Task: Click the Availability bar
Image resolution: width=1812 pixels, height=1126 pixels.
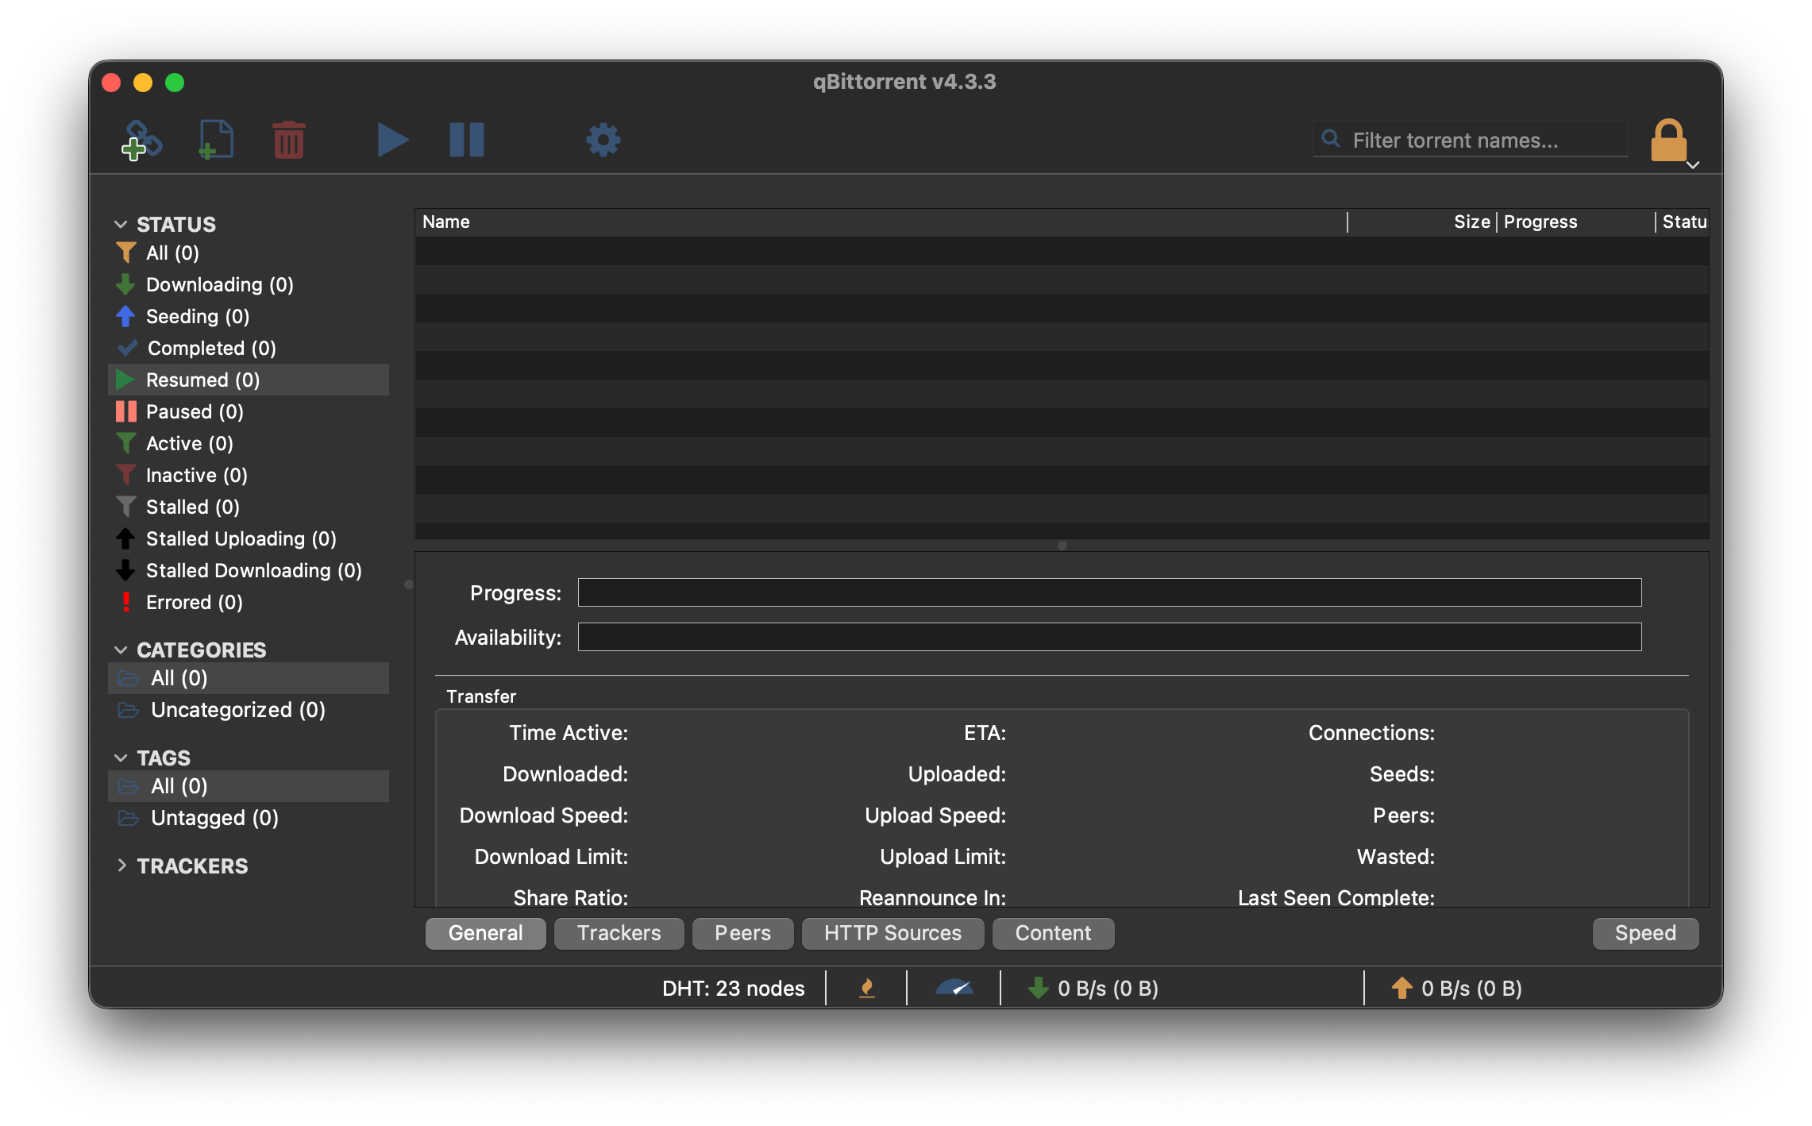Action: pyautogui.click(x=1109, y=637)
